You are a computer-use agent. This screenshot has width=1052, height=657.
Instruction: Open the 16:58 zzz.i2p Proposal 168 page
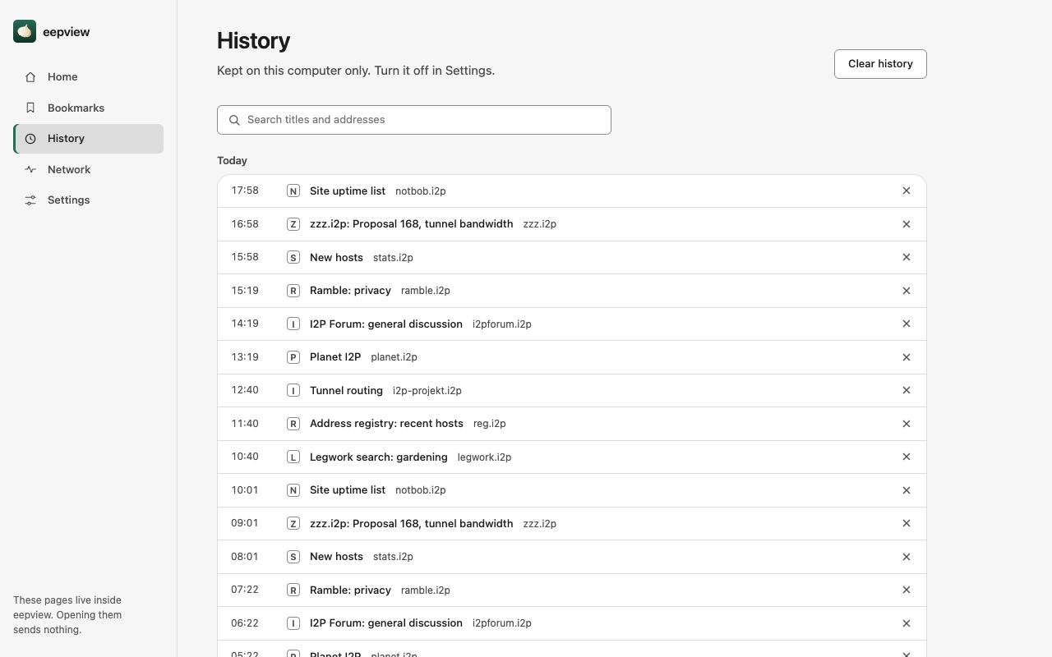411,224
